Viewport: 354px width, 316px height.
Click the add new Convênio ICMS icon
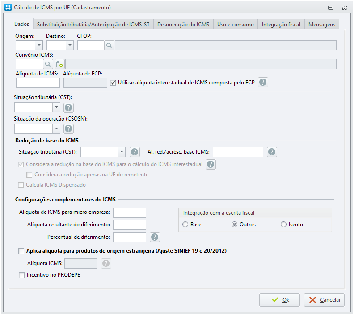coord(59,64)
